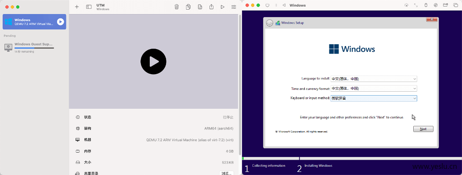This screenshot has width=462, height=175.
Task: Click the '523 KB' size value
Action: tap(228, 162)
